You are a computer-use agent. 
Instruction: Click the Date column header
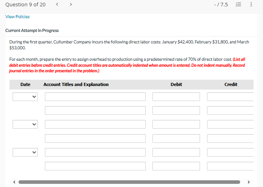pos(25,84)
